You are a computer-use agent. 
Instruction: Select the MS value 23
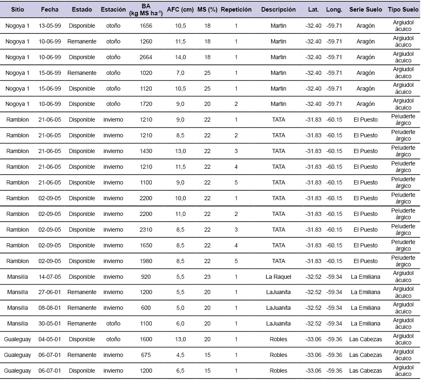tap(207, 277)
